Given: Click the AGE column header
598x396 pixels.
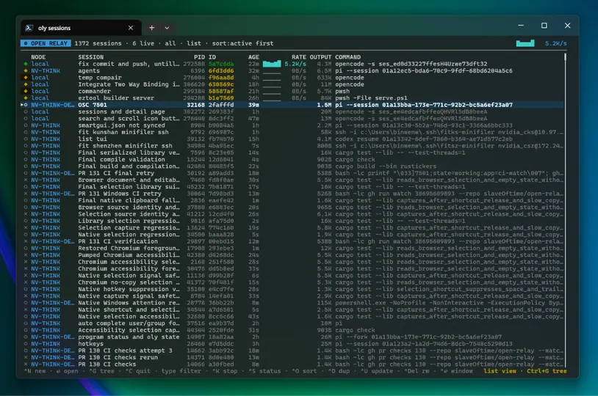Looking at the screenshot, I should pyautogui.click(x=253, y=57).
